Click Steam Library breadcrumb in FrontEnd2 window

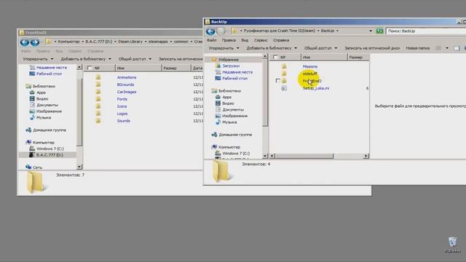(130, 41)
